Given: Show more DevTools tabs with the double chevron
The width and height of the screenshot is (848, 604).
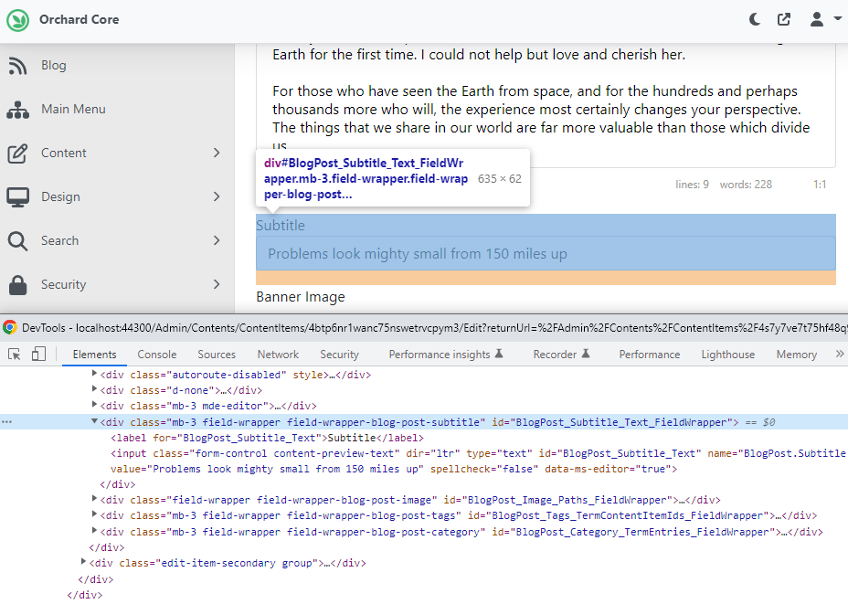Looking at the screenshot, I should tap(840, 354).
